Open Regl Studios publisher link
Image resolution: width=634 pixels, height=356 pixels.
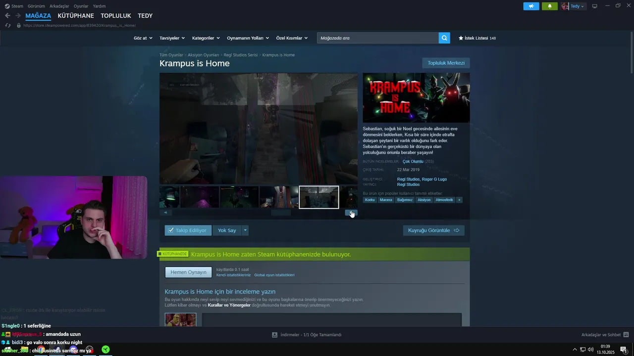click(408, 184)
